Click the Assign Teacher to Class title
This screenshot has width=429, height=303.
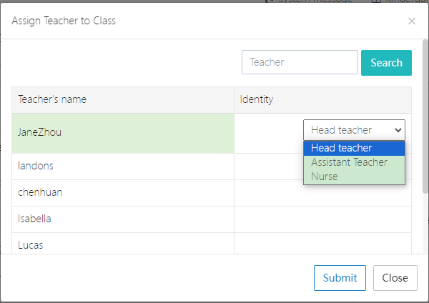(x=64, y=21)
